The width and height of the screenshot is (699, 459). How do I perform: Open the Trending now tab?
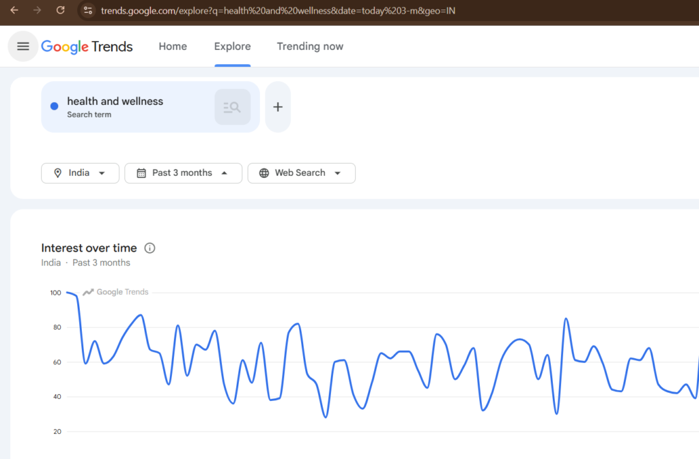[x=310, y=46]
